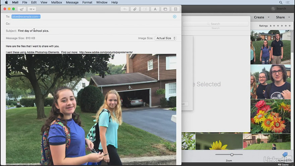Adjust the Organizer Zoom slider handle
Image resolution: width=295 pixels, height=166 pixels.
tap(232, 155)
